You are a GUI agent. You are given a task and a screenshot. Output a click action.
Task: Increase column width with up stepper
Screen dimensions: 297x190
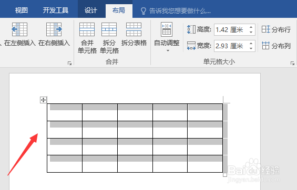(x=251, y=43)
